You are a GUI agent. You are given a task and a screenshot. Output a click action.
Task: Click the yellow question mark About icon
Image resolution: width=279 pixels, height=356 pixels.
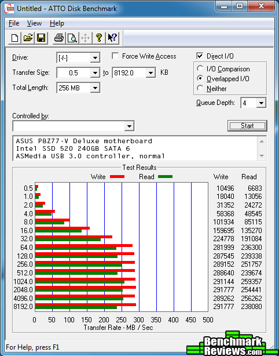click(x=98, y=38)
